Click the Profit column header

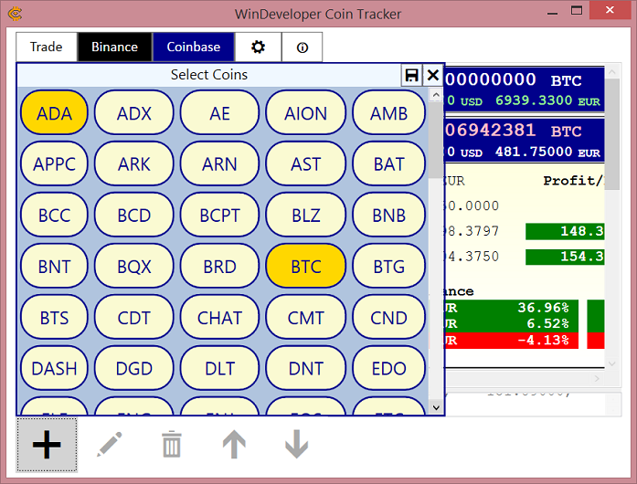(x=574, y=181)
